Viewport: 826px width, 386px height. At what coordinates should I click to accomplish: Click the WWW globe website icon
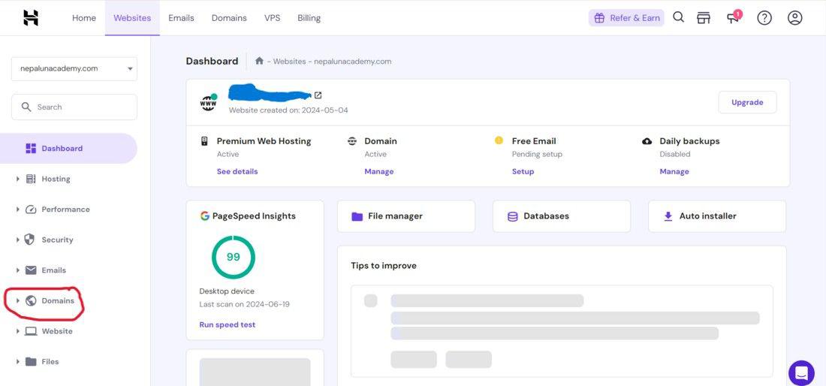click(208, 102)
